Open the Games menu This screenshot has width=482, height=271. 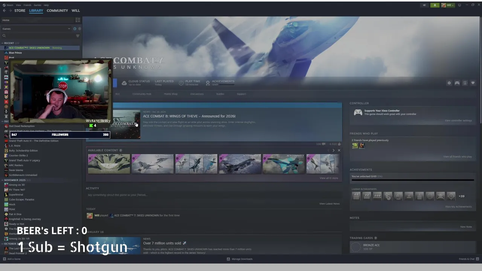tap(38, 5)
